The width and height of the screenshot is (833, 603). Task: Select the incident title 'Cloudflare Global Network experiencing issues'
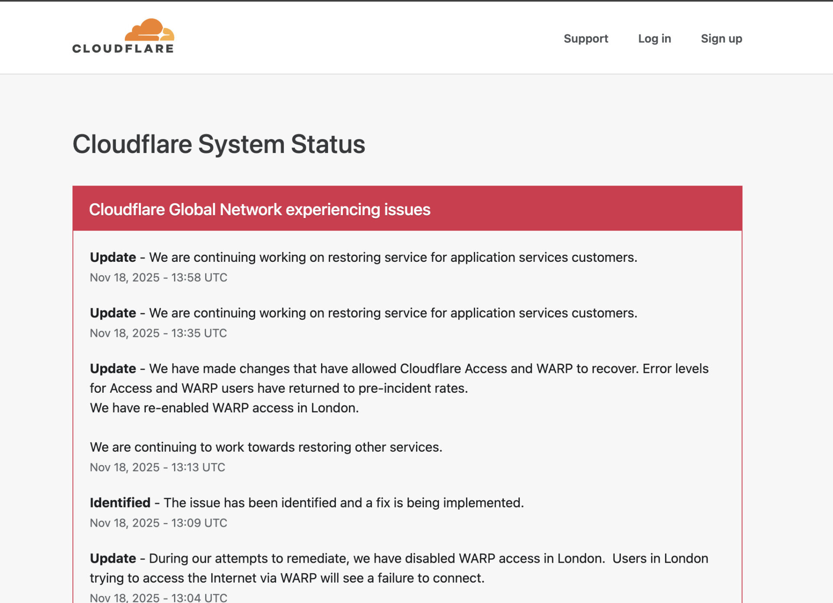point(260,209)
